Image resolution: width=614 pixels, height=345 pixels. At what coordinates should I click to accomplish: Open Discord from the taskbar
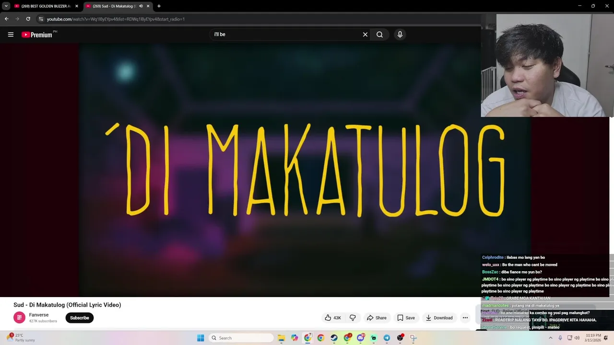pyautogui.click(x=360, y=338)
